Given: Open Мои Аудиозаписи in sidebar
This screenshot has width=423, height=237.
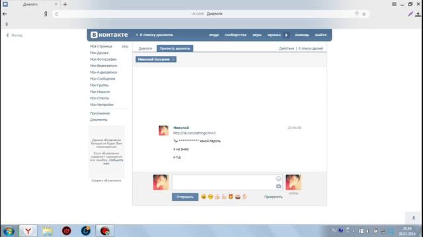Looking at the screenshot, I should point(104,72).
